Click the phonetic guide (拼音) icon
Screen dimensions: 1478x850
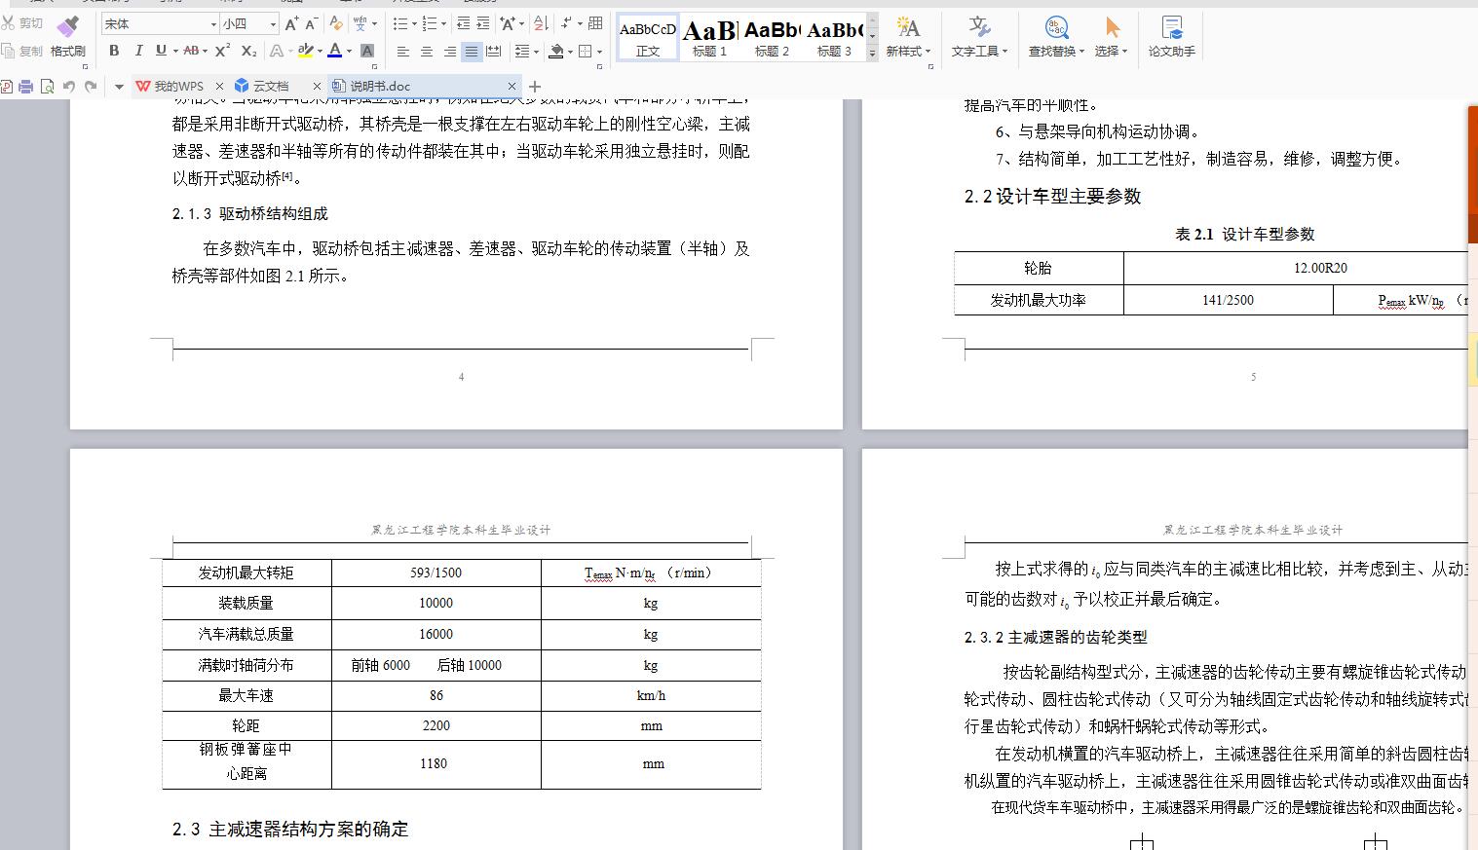360,23
